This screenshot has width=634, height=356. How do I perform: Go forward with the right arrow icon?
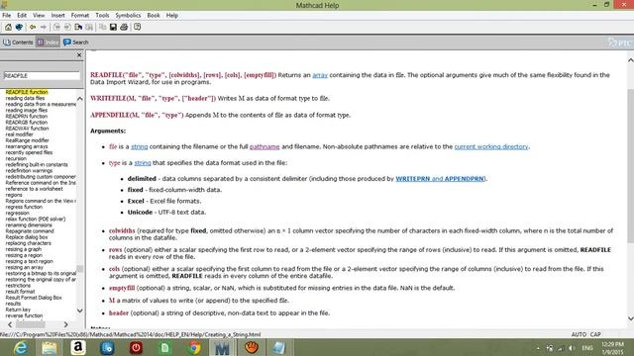pyautogui.click(x=44, y=27)
